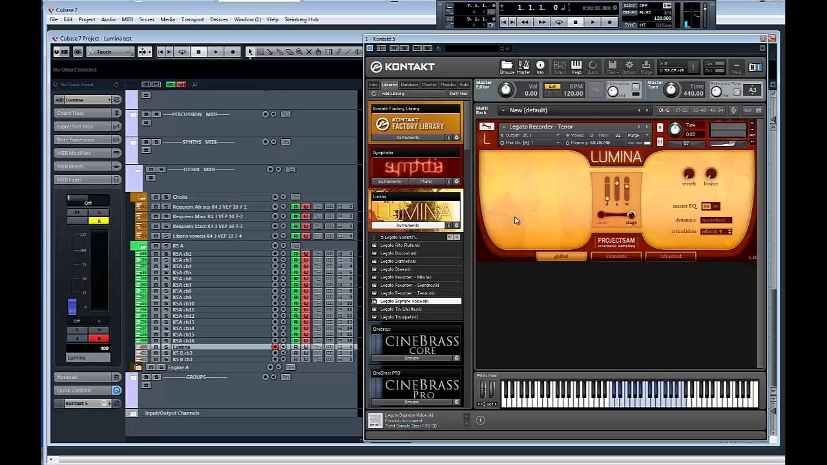
Task: Show Kontakt's Output mixer icon
Action: (x=560, y=67)
